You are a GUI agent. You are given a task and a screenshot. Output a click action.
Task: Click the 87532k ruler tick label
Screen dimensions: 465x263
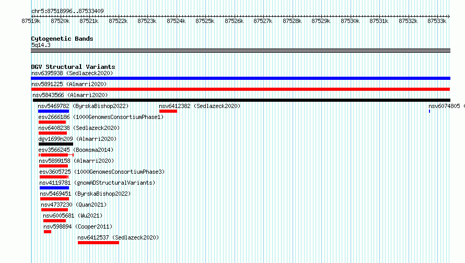408,21
